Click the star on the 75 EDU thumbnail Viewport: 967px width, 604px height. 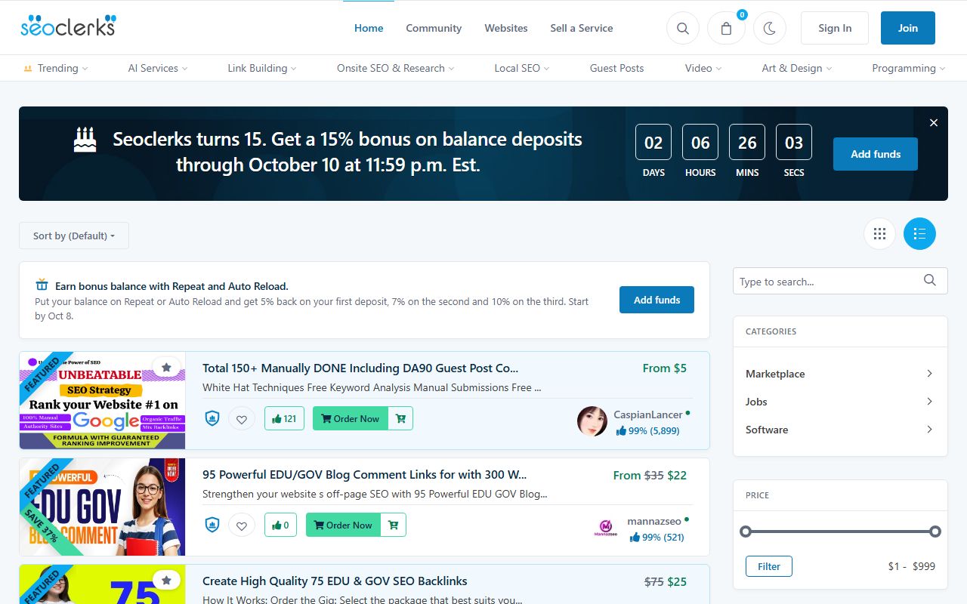166,581
